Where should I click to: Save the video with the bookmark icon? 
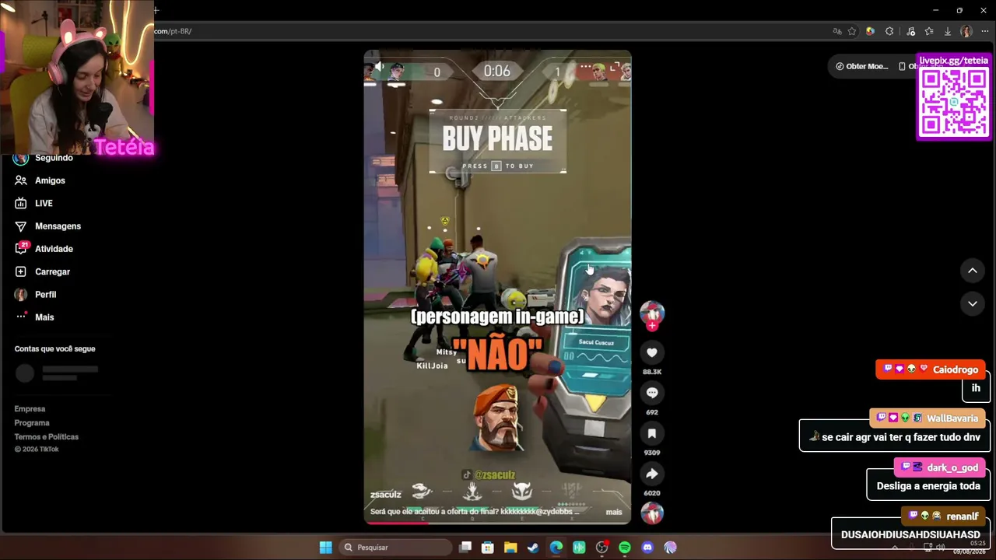pos(652,433)
